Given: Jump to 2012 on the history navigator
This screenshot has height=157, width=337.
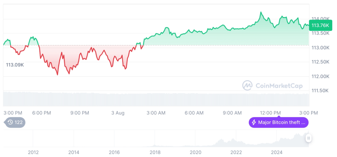Looking at the screenshot, I should click(x=33, y=152).
